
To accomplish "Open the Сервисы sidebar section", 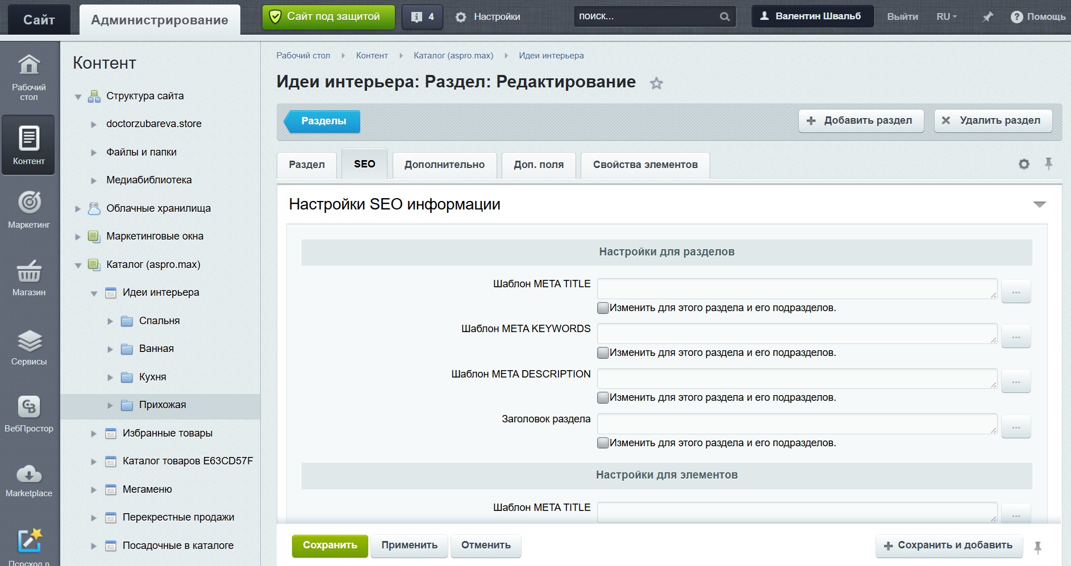I will [29, 347].
